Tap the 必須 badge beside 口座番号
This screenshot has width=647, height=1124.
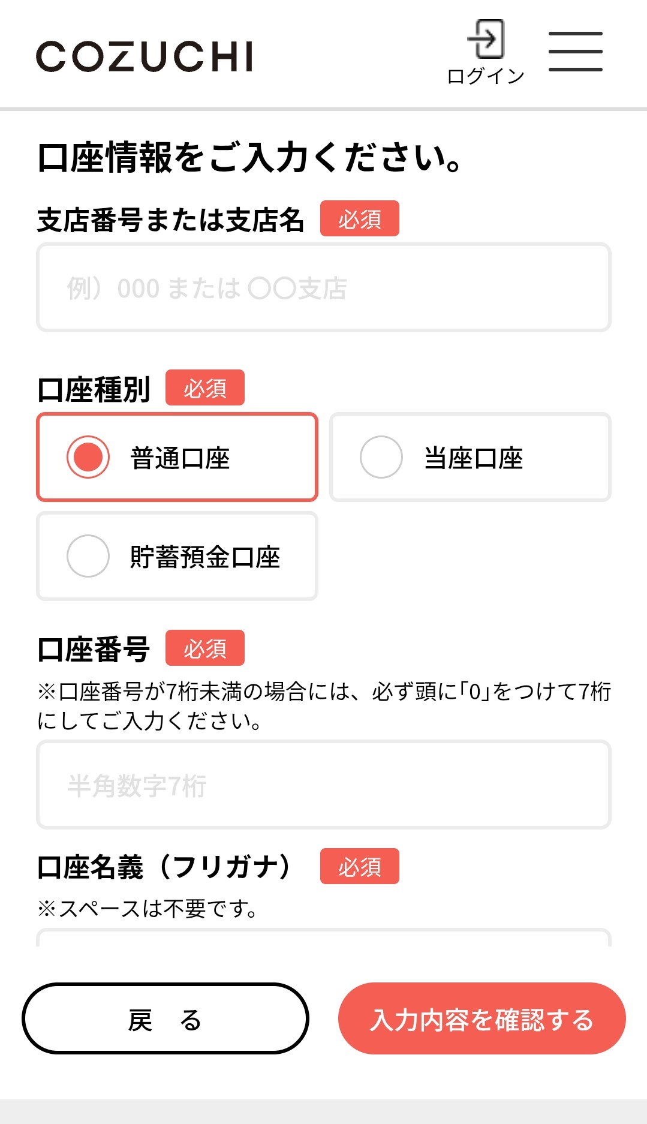(205, 648)
